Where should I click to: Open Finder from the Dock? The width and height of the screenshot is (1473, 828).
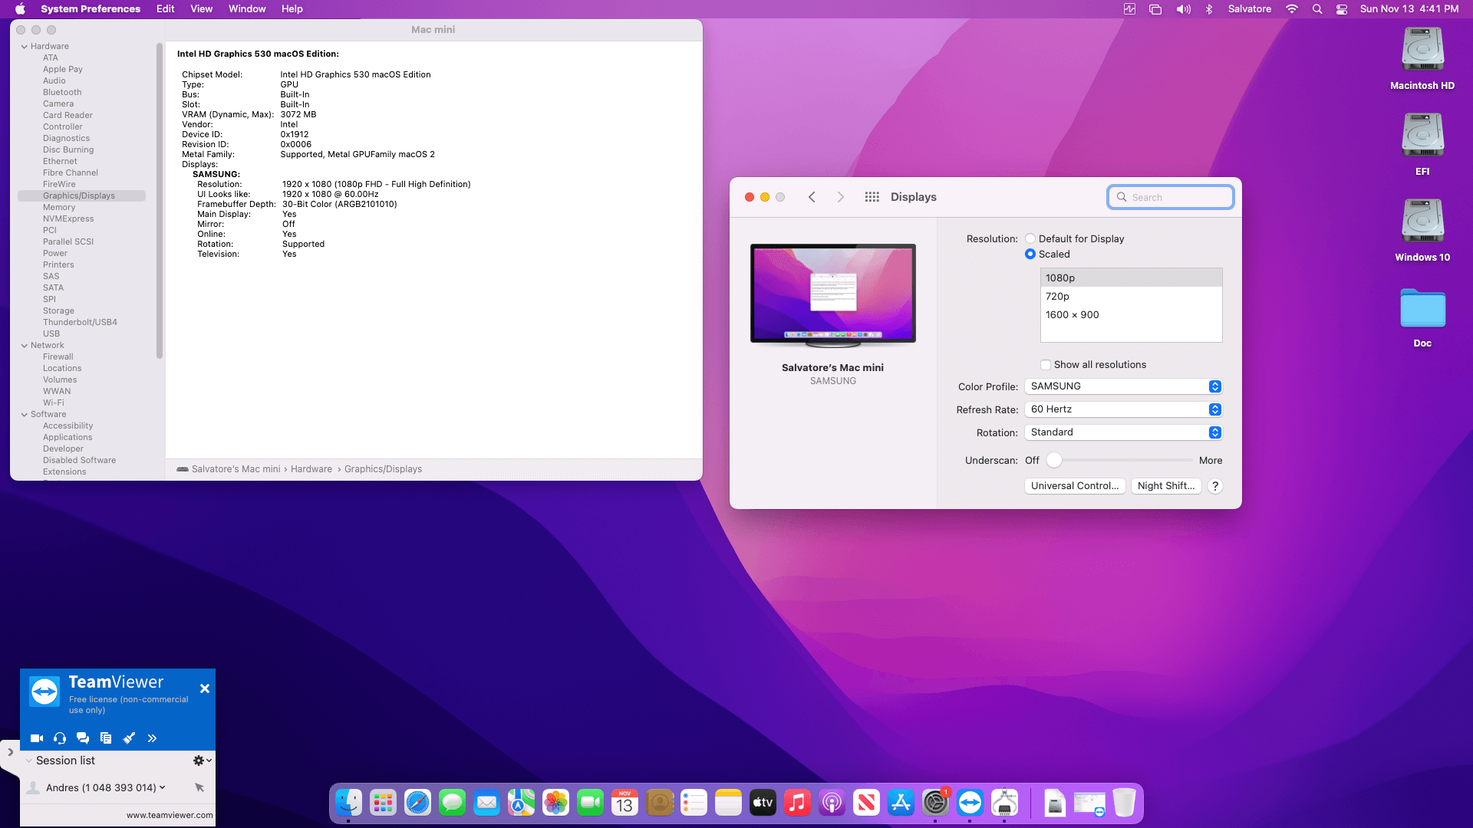pos(348,803)
